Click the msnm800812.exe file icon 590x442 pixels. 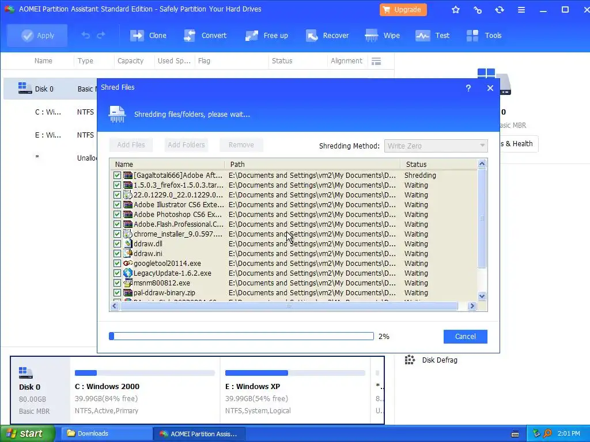click(x=128, y=283)
